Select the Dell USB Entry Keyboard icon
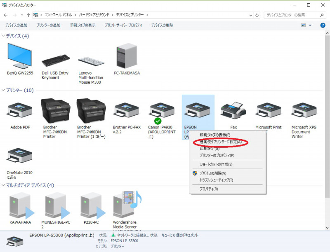The height and width of the screenshot is (252, 330). 56,60
